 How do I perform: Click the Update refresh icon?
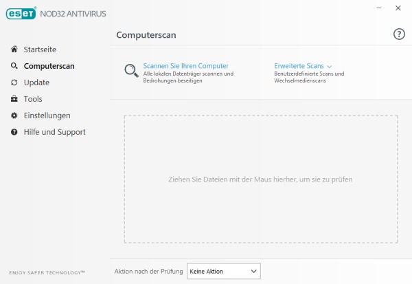click(14, 83)
